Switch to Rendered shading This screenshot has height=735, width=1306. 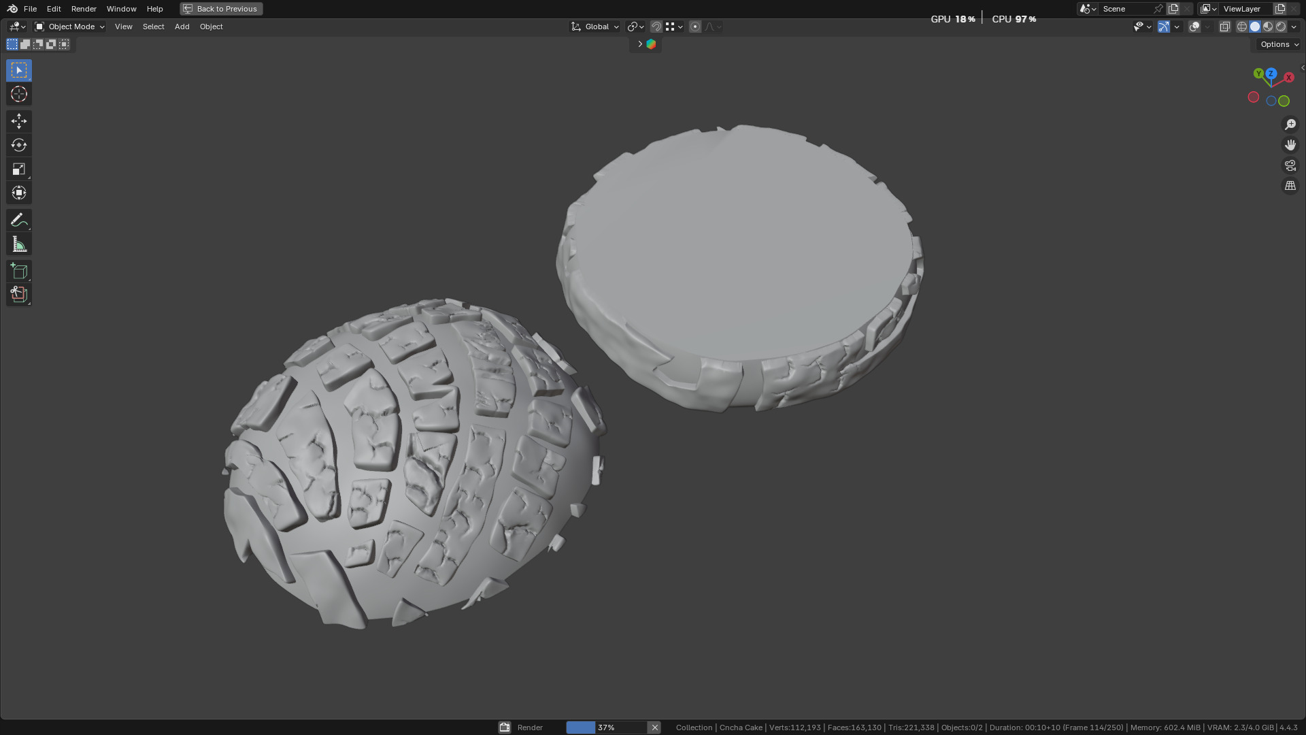(x=1281, y=27)
